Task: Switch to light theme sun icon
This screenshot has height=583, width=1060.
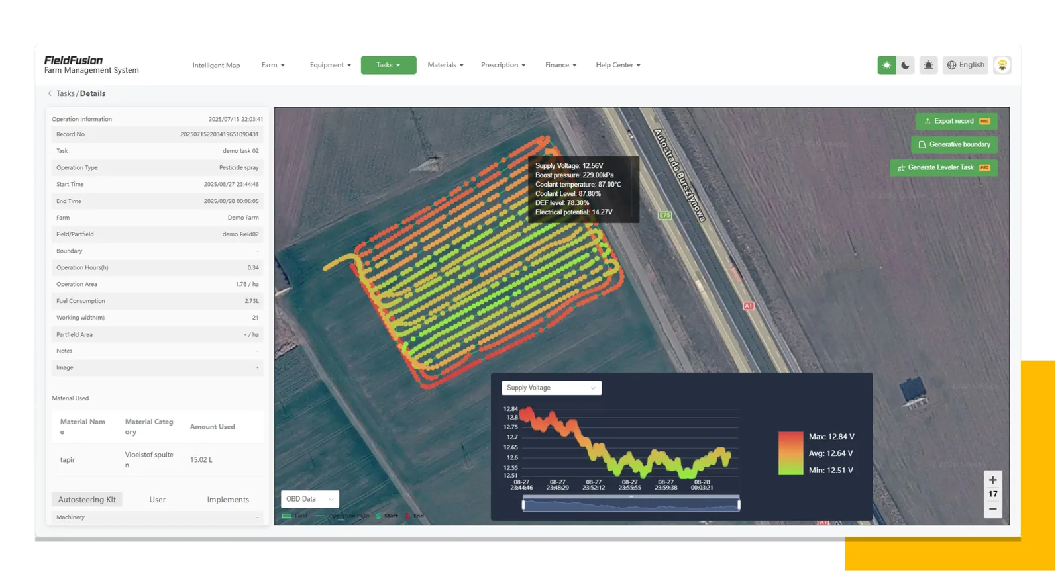Action: (x=886, y=65)
